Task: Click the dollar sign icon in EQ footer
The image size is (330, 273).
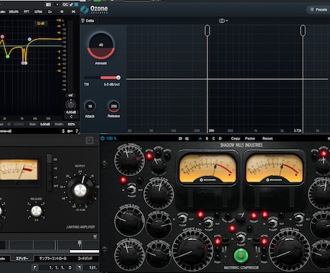Action: [63, 131]
